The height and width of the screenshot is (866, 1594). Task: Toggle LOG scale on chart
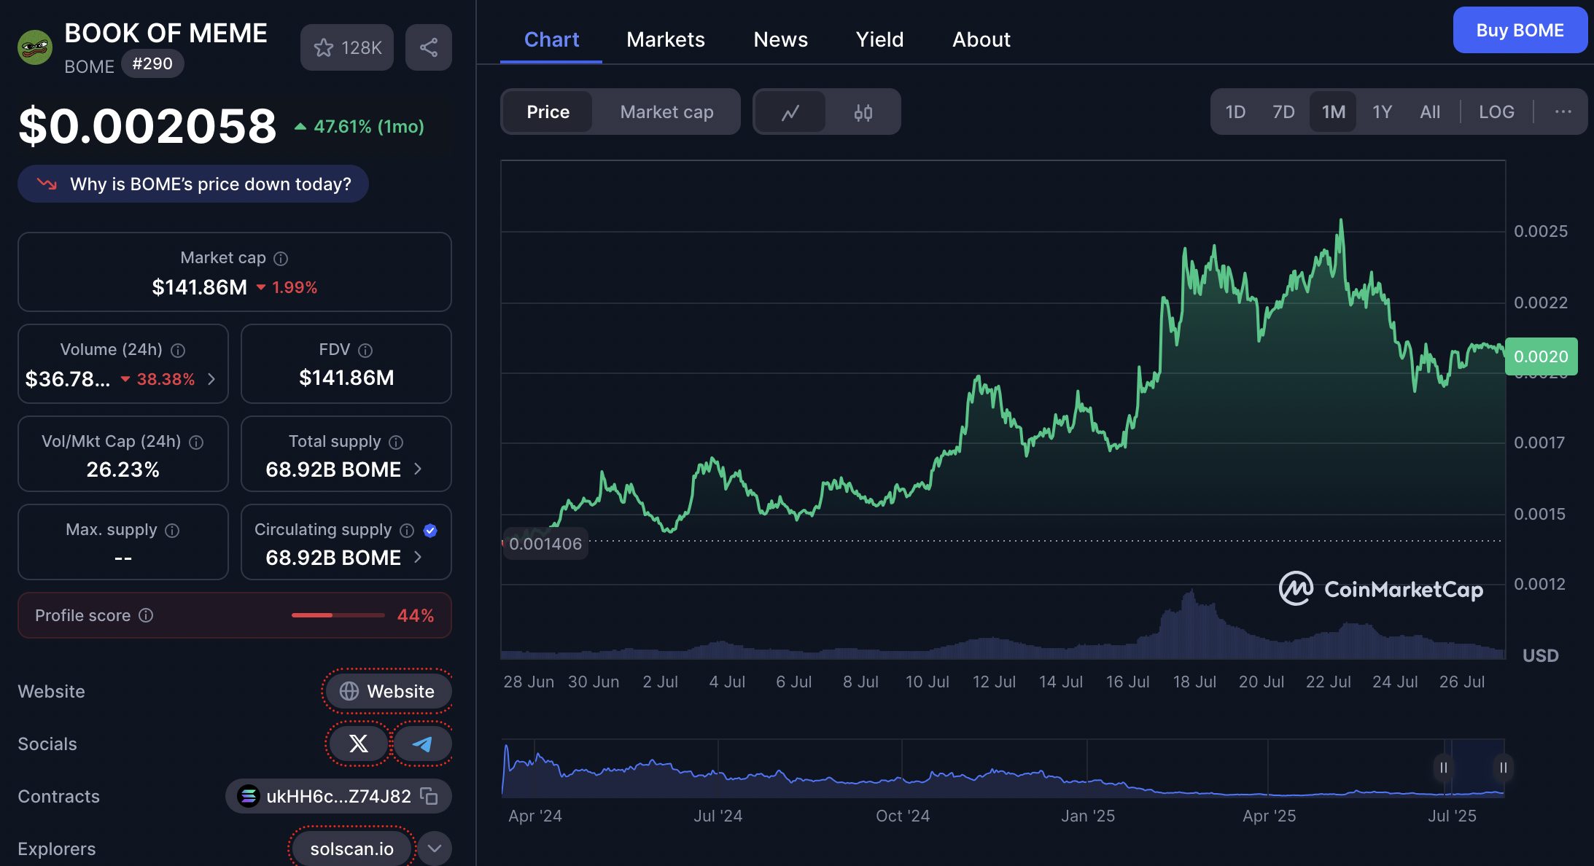[1496, 112]
